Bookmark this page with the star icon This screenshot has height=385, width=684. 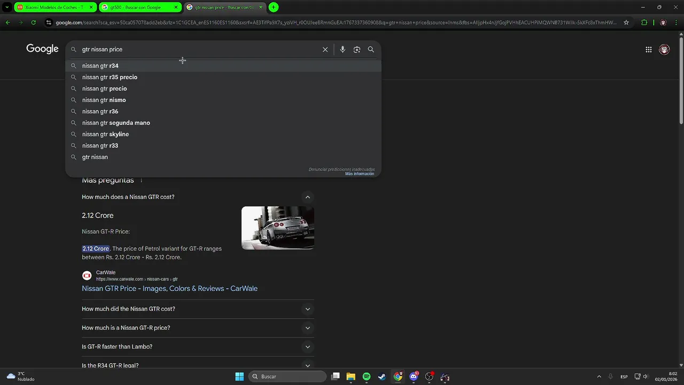[626, 22]
